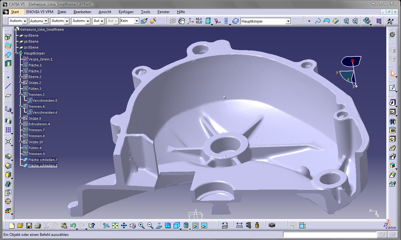Screen dimensions: 401x240
Task: Click the Mean Dimensions 10.1 icon
Action: [199, 21]
